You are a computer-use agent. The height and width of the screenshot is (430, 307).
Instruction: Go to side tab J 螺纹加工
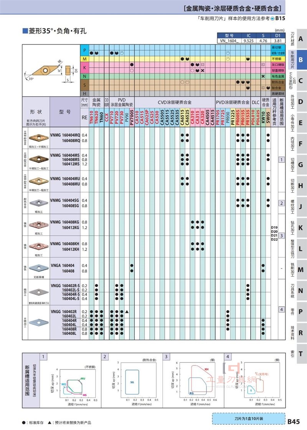click(297, 207)
